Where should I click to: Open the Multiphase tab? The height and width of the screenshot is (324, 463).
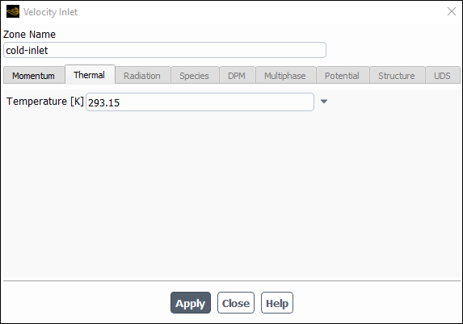[285, 76]
